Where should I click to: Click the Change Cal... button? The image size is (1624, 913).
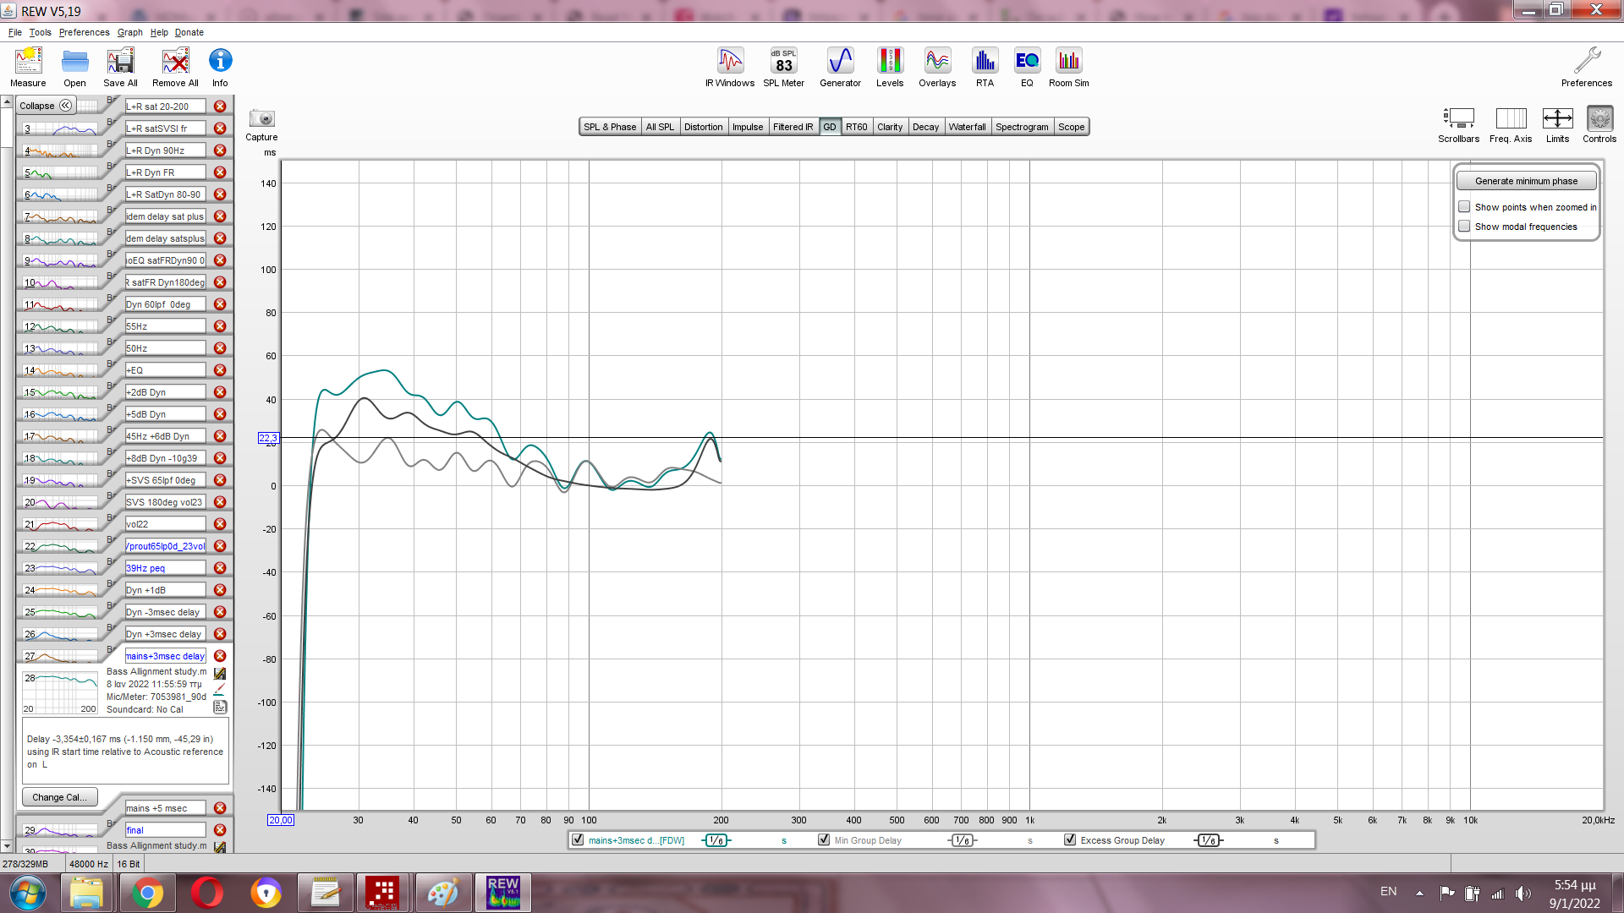tap(59, 797)
